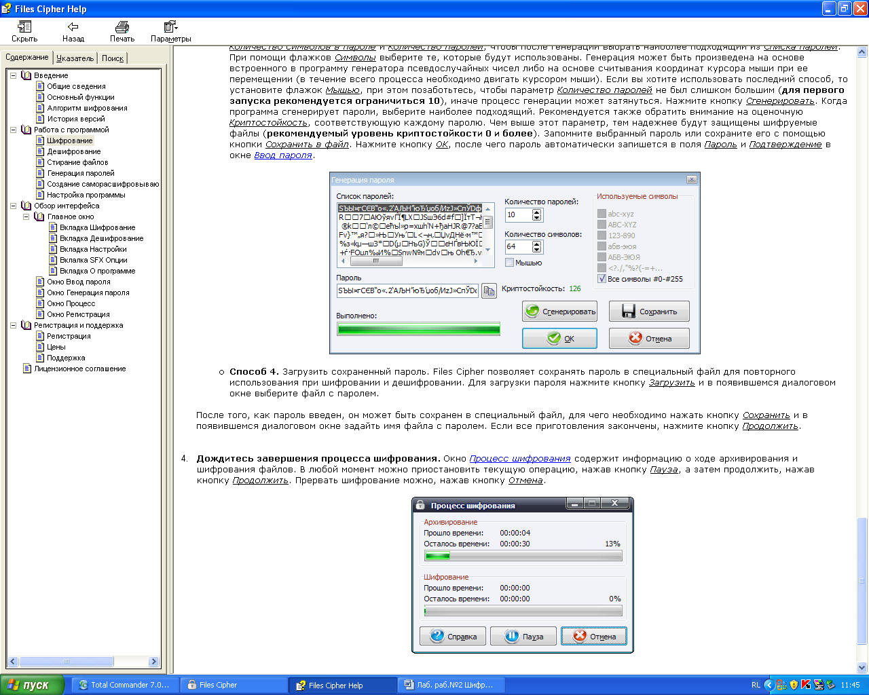Click the help page vertical scrollbar thumb
This screenshot has width=869, height=695.
pos(862,581)
